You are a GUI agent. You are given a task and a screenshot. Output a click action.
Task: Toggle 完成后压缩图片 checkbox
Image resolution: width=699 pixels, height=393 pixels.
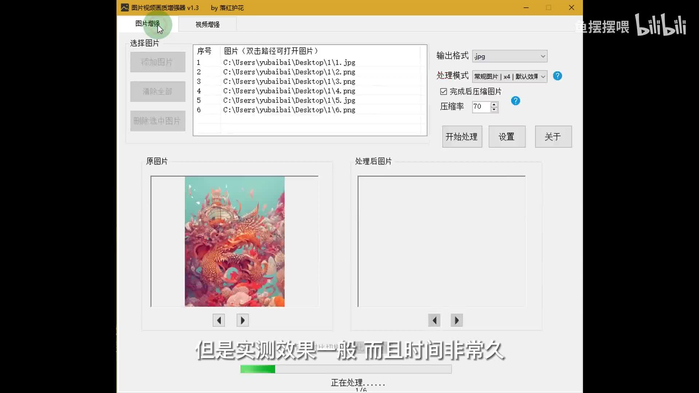pos(443,91)
